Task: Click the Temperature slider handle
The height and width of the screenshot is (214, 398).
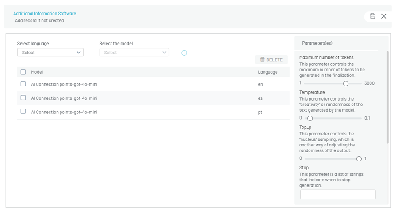Action: (x=310, y=118)
